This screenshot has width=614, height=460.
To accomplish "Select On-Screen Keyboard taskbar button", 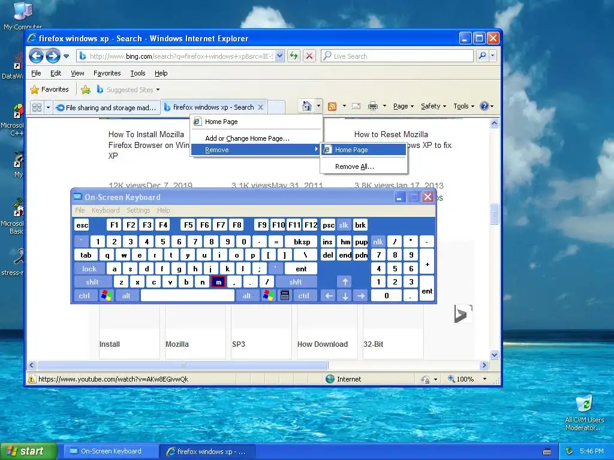I will [110, 452].
